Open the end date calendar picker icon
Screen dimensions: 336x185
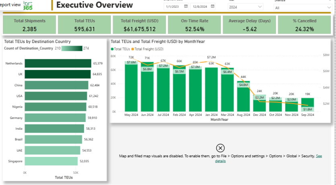[x=213, y=6]
